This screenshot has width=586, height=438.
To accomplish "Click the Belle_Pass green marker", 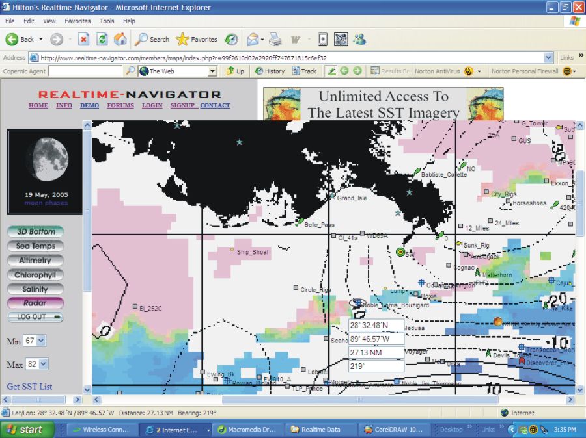I will (x=300, y=222).
